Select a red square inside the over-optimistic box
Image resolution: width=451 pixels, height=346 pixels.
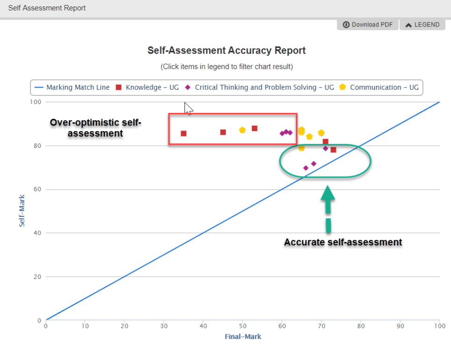(183, 133)
